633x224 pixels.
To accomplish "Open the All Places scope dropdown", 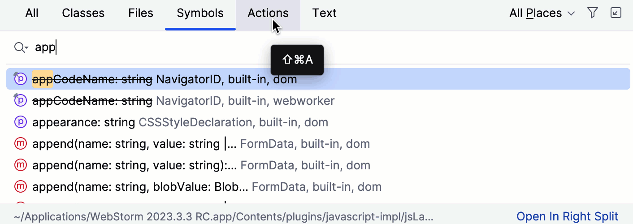I will [542, 13].
